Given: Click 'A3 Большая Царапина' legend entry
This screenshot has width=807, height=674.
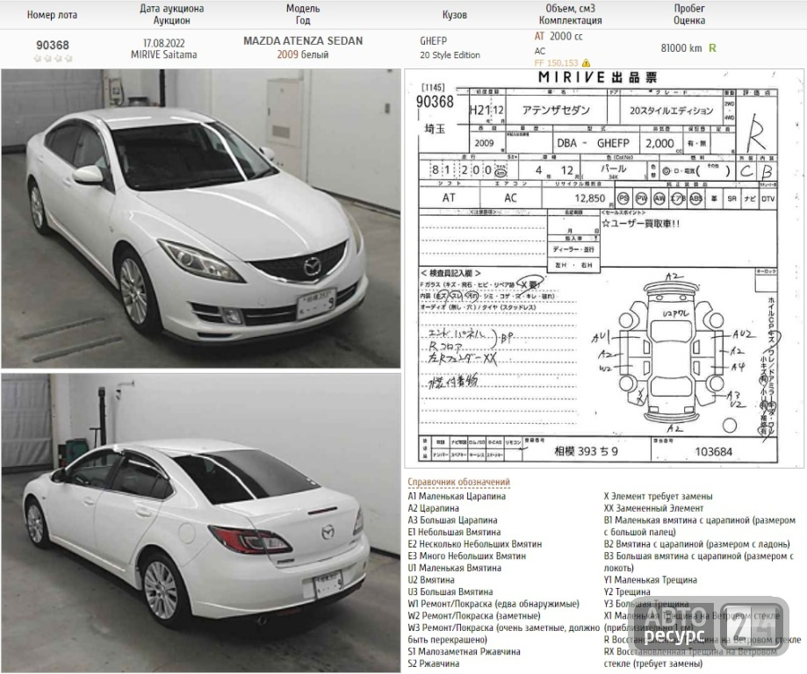Looking at the screenshot, I should coord(452,520).
